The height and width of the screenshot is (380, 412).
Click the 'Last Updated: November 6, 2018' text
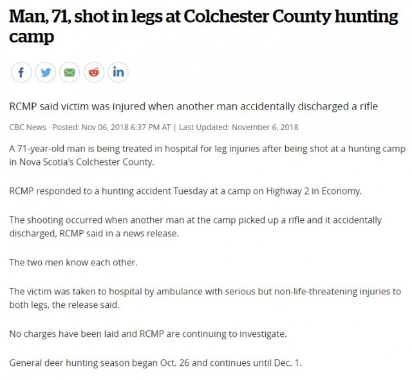coord(239,127)
